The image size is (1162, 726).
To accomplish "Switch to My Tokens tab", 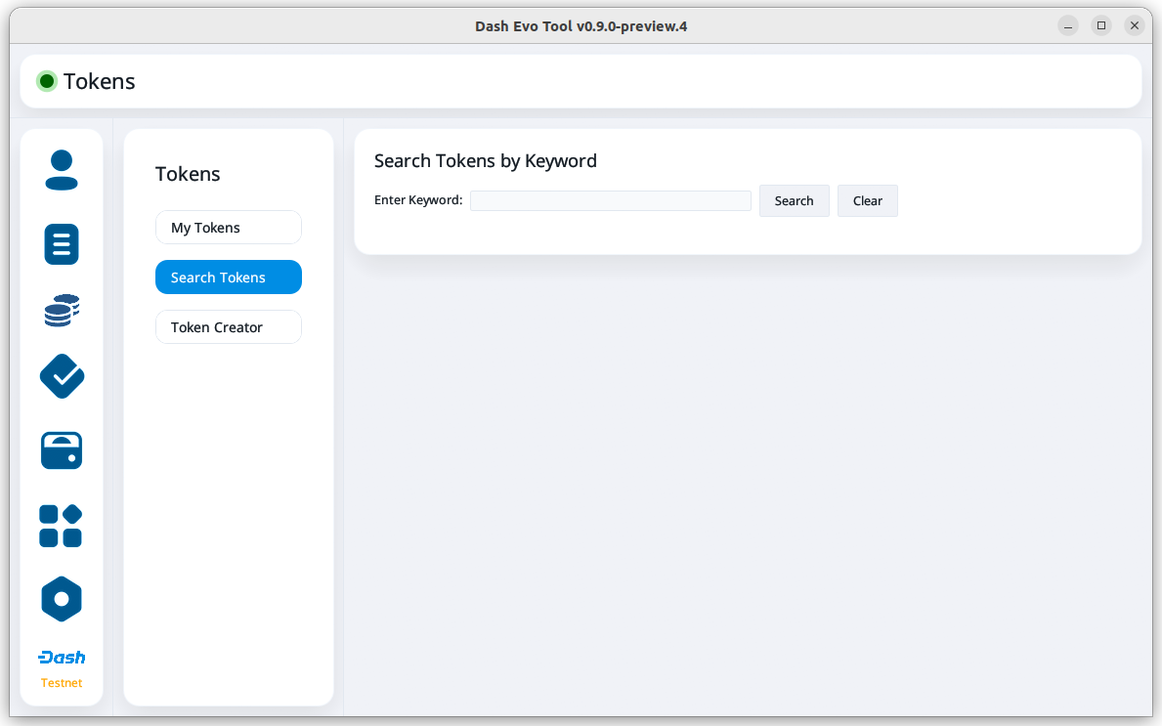I will coord(229,228).
